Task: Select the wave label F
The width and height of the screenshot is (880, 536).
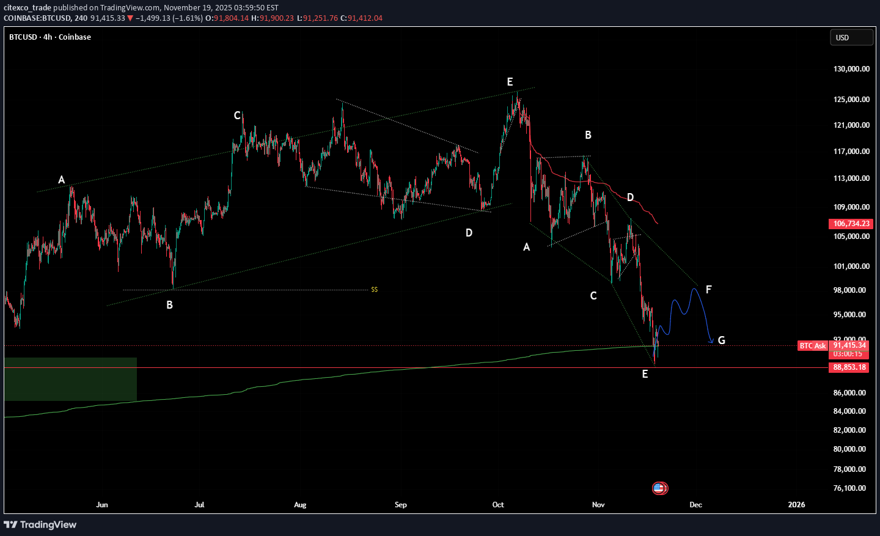Action: [708, 290]
